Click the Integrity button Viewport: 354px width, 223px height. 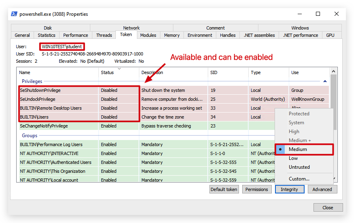(290, 189)
